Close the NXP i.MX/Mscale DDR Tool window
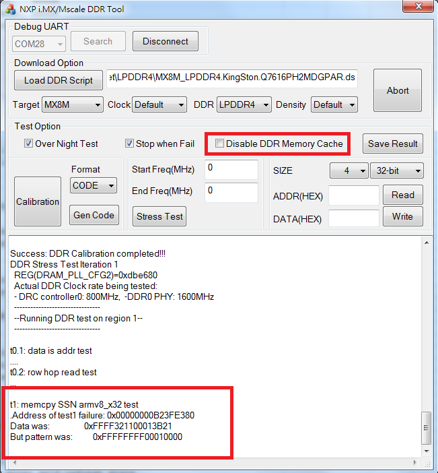This screenshot has height=473, width=438. [x=418, y=6]
